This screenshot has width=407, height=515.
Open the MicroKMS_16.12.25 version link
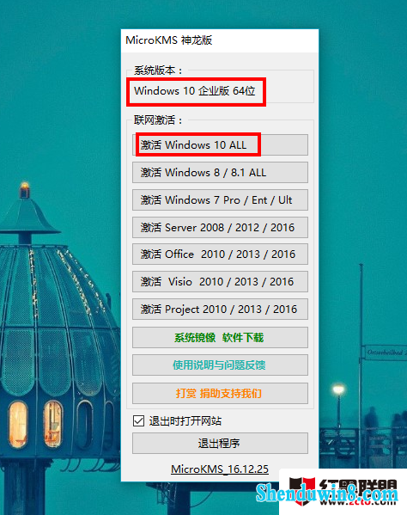coord(220,469)
